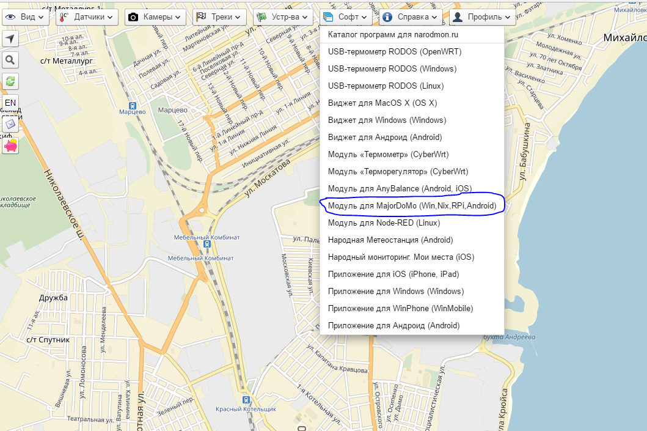Click the с/т Спутник map label
This screenshot has height=431, width=647.
click(48, 340)
